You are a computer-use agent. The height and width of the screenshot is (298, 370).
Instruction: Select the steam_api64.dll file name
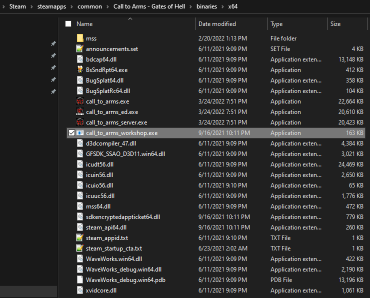[106, 227]
